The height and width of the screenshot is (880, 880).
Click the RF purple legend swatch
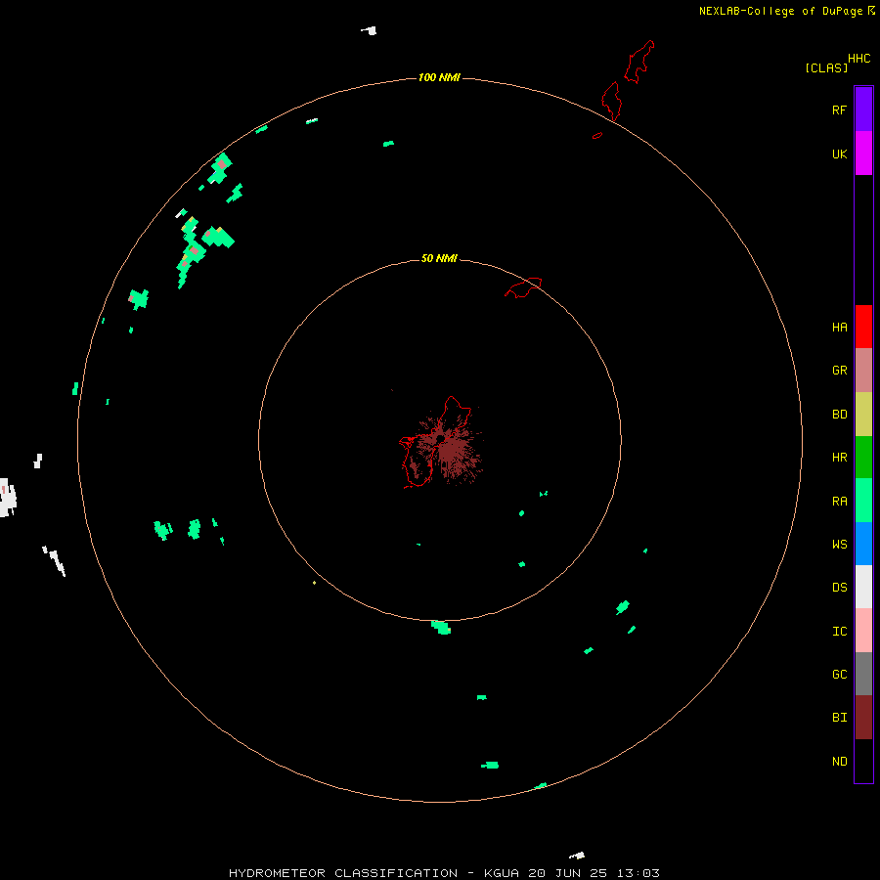[x=863, y=110]
